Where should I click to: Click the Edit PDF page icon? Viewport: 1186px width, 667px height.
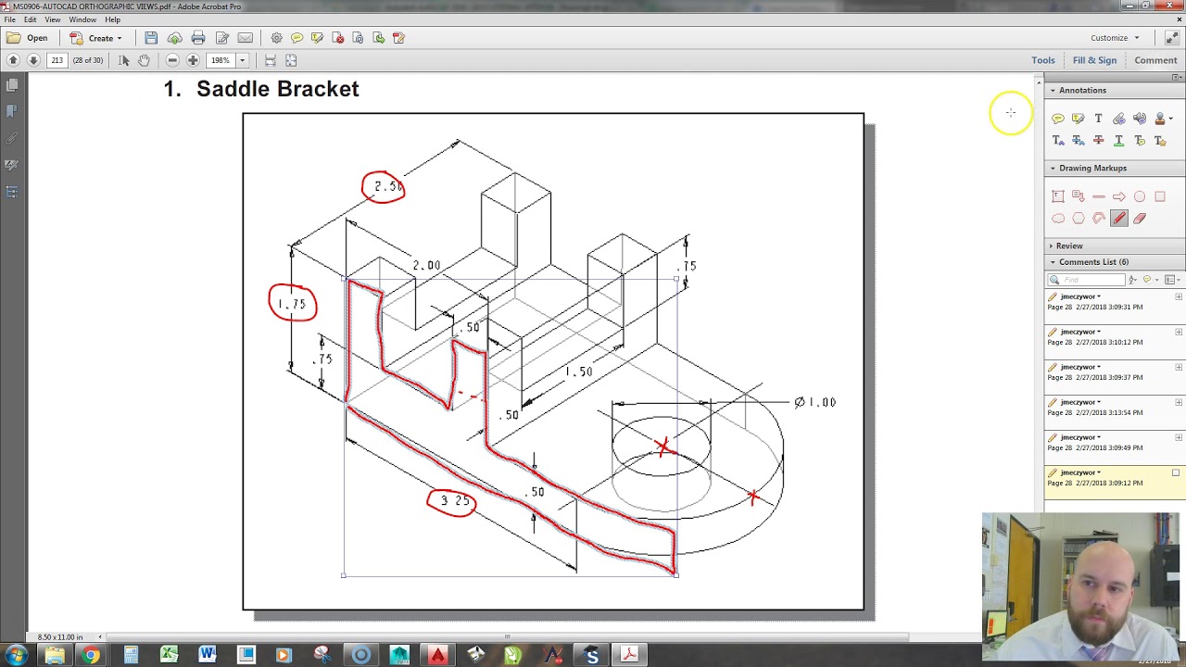221,38
